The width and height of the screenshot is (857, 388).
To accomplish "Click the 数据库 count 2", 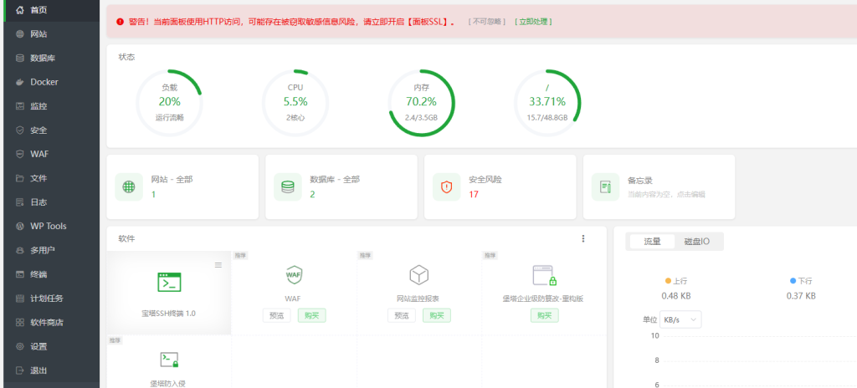I will (x=312, y=194).
